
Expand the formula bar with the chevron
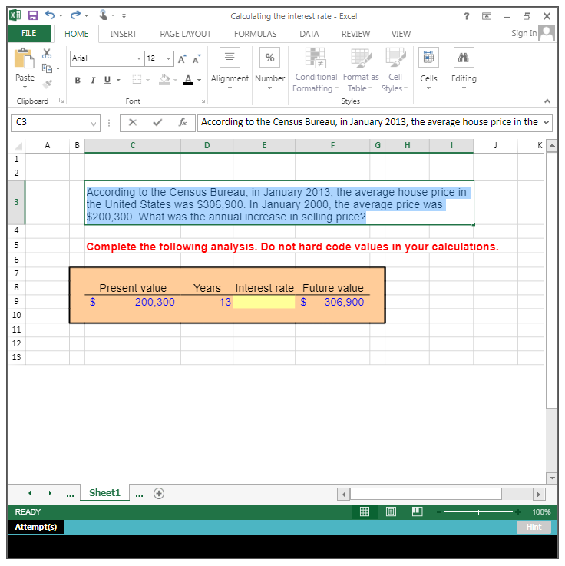(547, 122)
